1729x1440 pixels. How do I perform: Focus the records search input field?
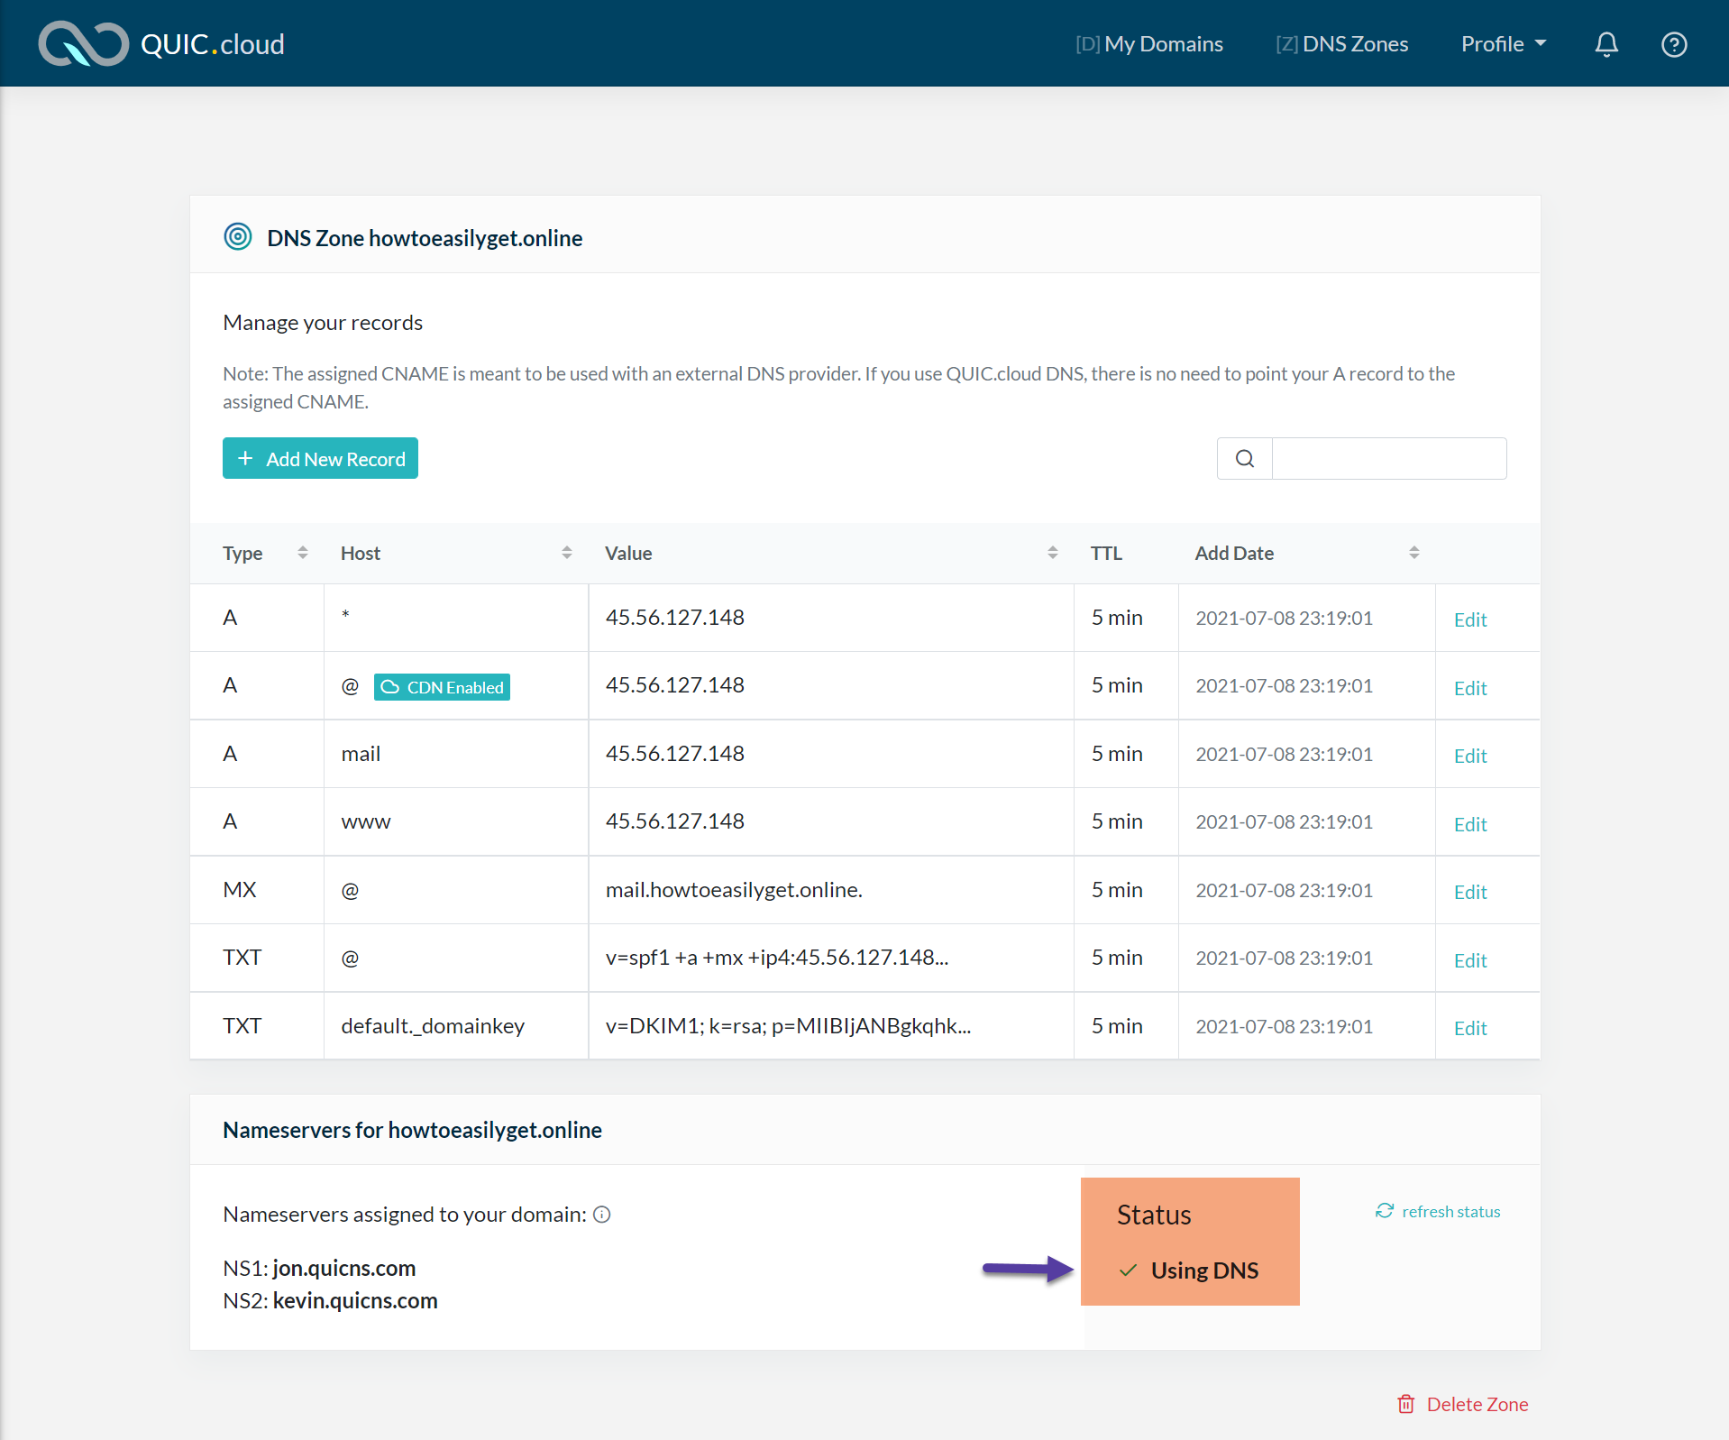click(1388, 459)
